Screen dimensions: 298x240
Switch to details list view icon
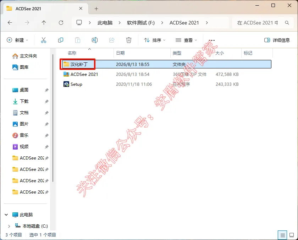point(283,235)
